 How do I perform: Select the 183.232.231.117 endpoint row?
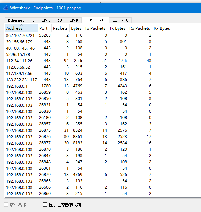[103, 80]
